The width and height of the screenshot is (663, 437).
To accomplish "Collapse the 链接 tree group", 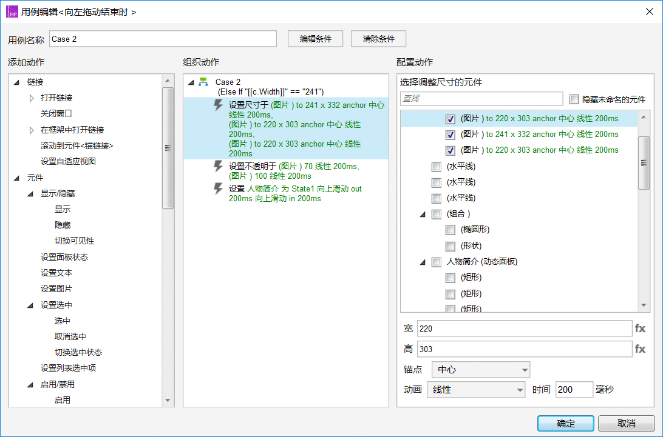I will click(x=17, y=82).
